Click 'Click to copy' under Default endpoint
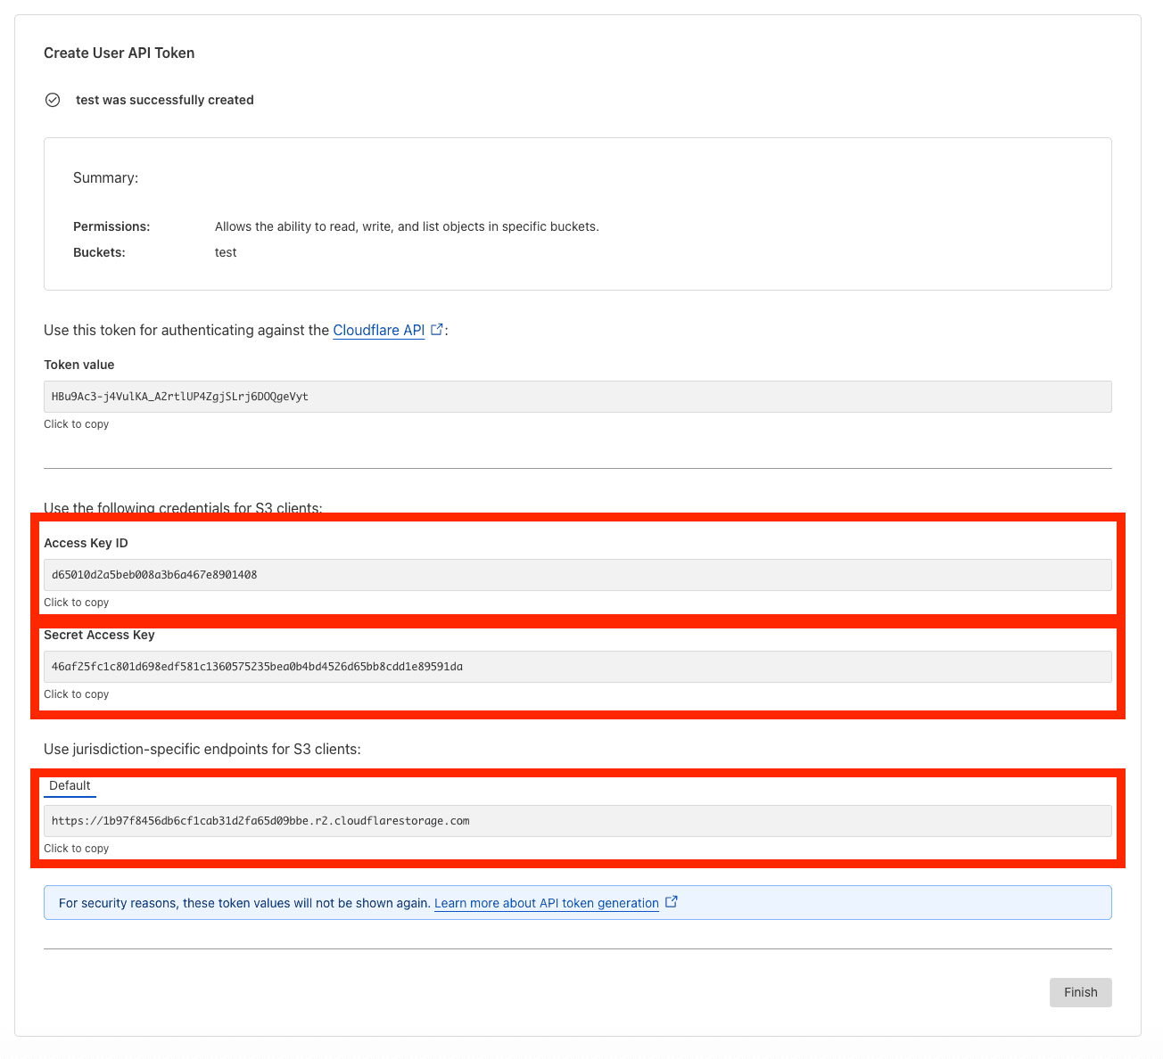Screen dimensions: 1163x1059 [x=76, y=849]
